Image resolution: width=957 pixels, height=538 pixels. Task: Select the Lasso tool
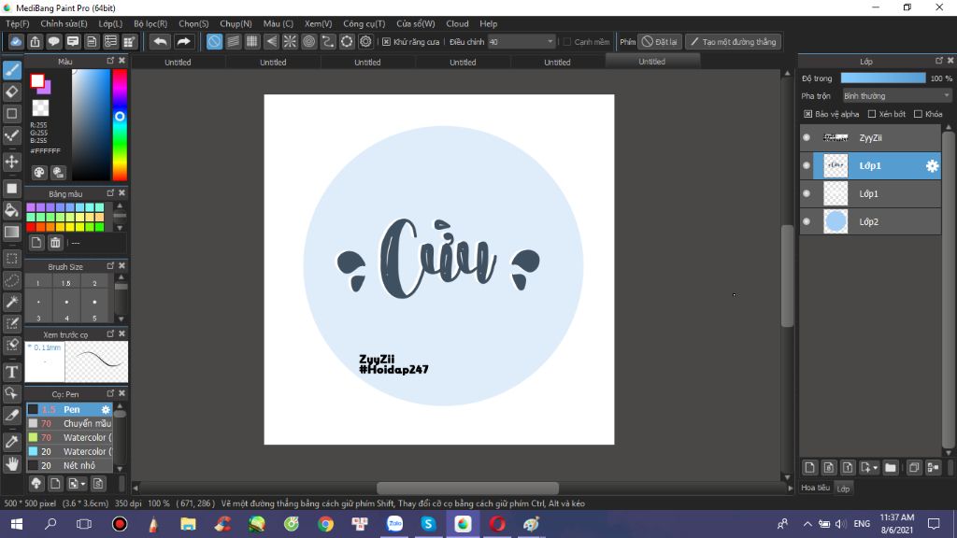point(11,280)
